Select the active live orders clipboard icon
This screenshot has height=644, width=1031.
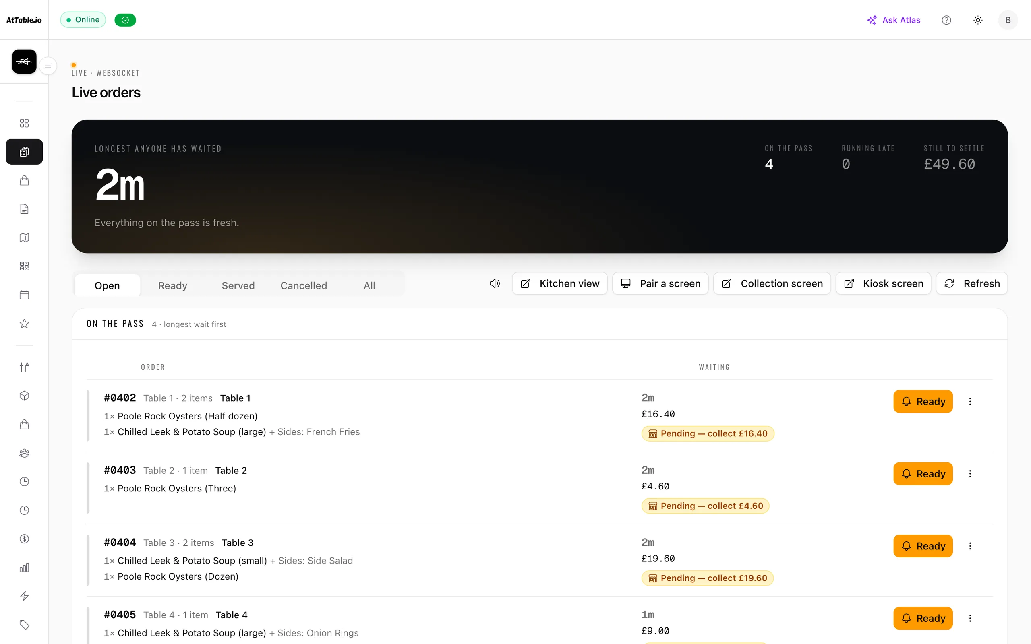[24, 152]
